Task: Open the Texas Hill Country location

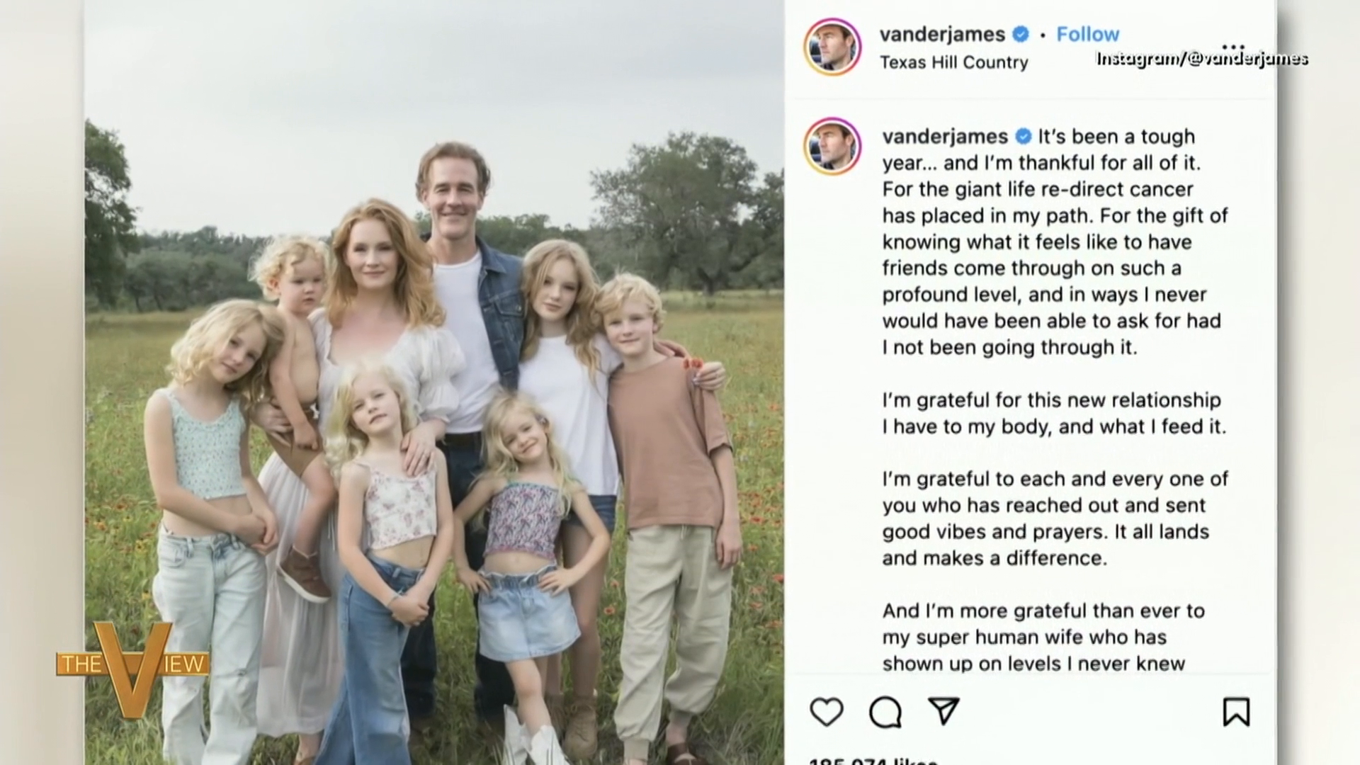Action: click(953, 62)
